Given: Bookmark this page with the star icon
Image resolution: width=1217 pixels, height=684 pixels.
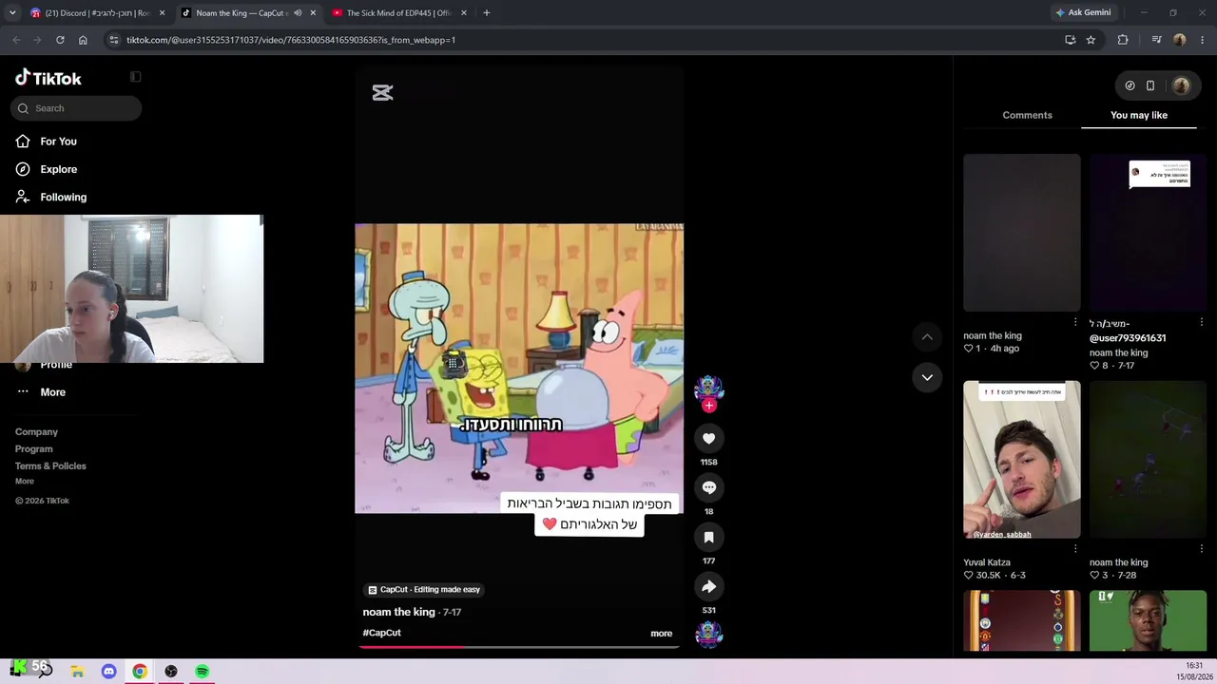Looking at the screenshot, I should tap(1091, 40).
